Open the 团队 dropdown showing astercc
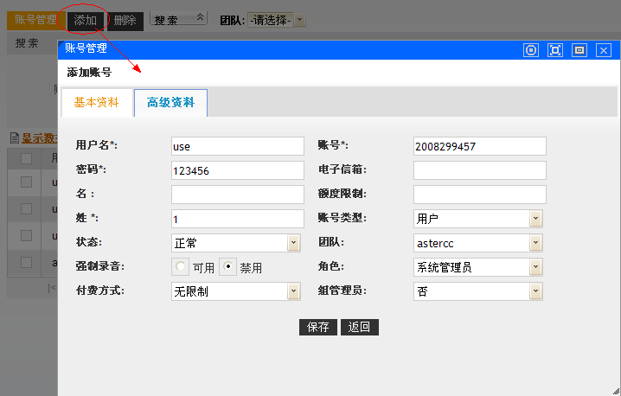Screen dimensions: 621x396 [x=536, y=243]
